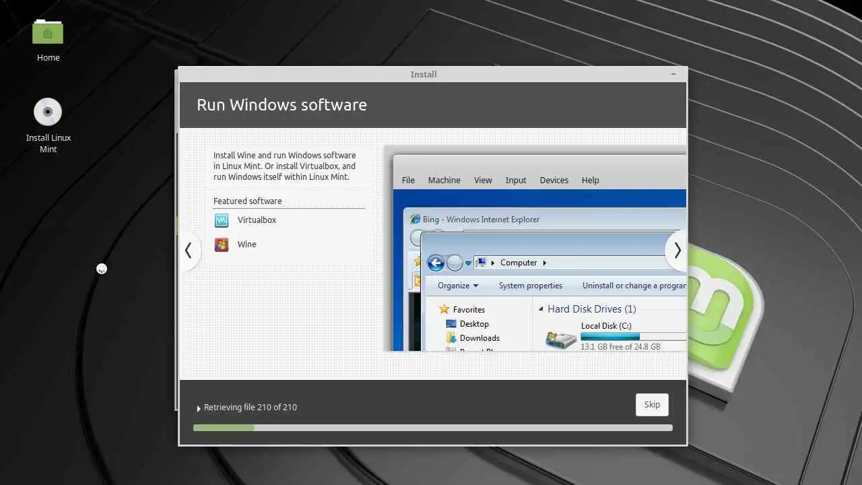Screen dimensions: 862x485
Task: Click the Desktop entry in navigation pane
Action: click(x=474, y=324)
